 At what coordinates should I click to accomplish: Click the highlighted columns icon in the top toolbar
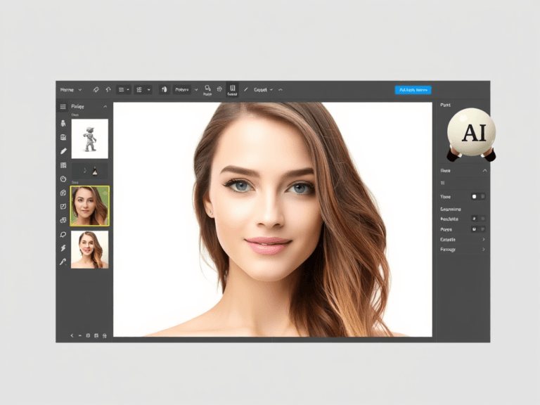pyautogui.click(x=233, y=90)
